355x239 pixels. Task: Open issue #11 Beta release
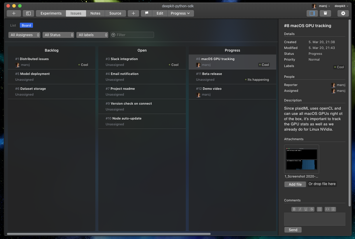coord(232,77)
